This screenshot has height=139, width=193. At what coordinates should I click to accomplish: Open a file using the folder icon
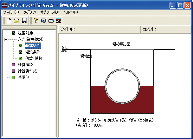tap(16, 21)
